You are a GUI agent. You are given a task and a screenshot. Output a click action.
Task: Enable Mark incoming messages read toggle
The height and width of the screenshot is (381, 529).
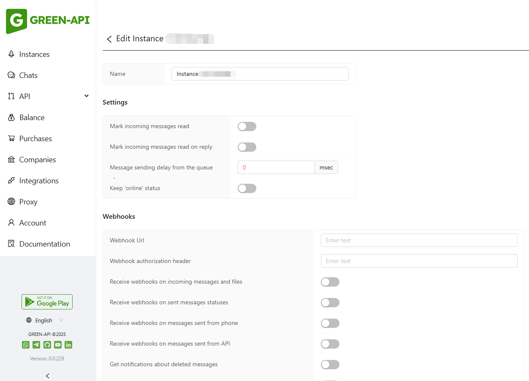pyautogui.click(x=247, y=126)
